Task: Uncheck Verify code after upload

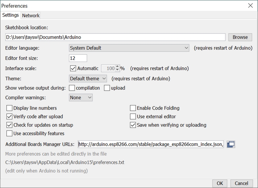Action: (9, 116)
